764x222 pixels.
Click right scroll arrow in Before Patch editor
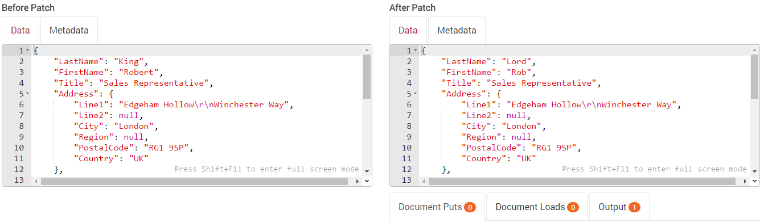(x=358, y=181)
